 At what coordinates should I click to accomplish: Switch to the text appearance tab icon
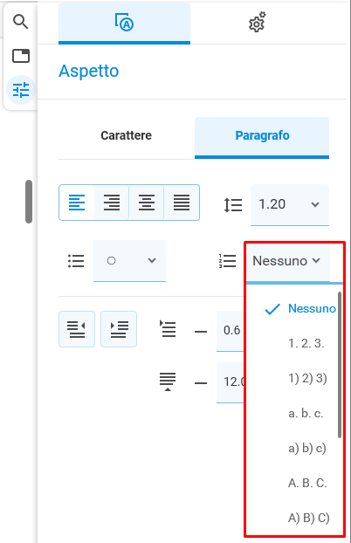coord(124,23)
